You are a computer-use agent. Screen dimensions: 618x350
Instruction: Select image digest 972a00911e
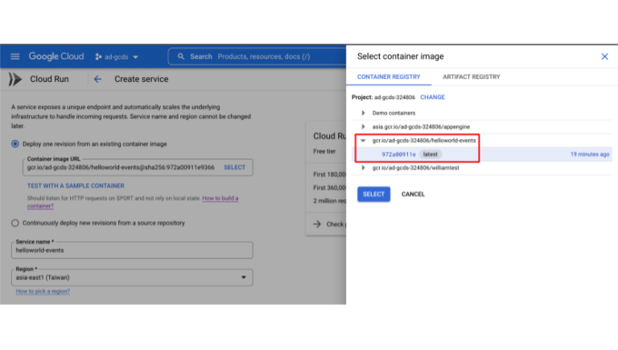pos(398,154)
